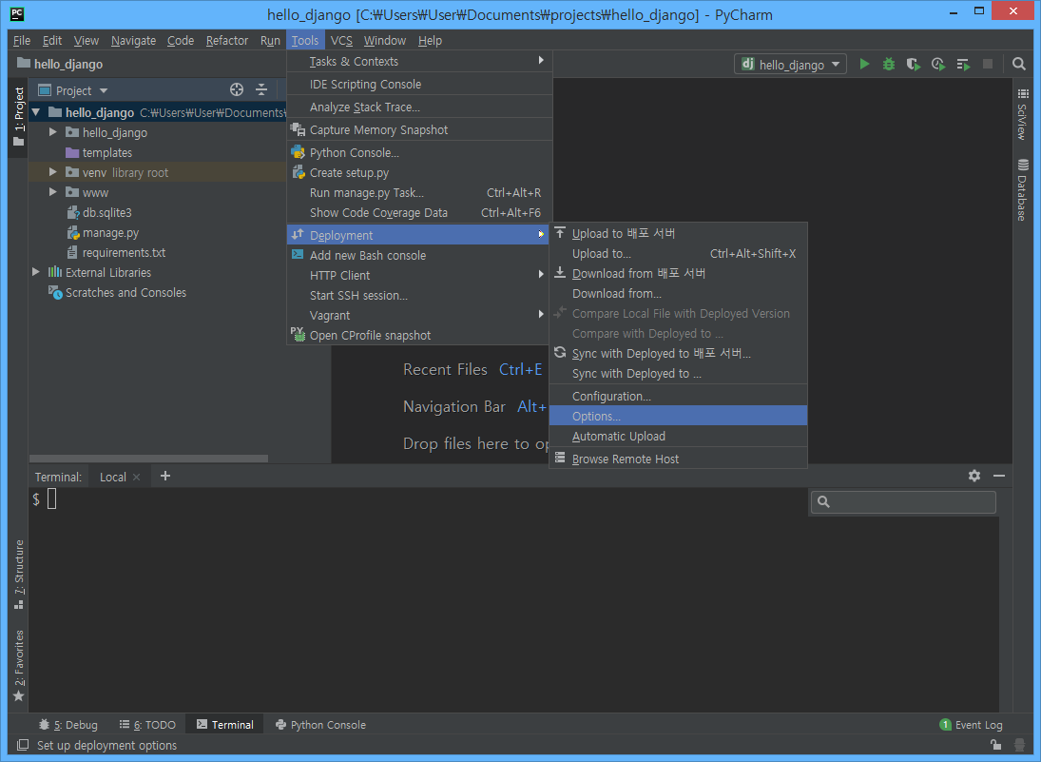Select Python Console... menu entry
This screenshot has height=762, width=1041.
[x=419, y=152]
